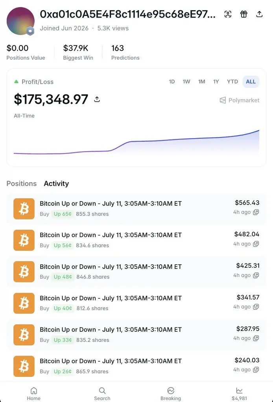Screen dimensions: 273x402
Task: Select the 1W time range
Action: click(186, 82)
